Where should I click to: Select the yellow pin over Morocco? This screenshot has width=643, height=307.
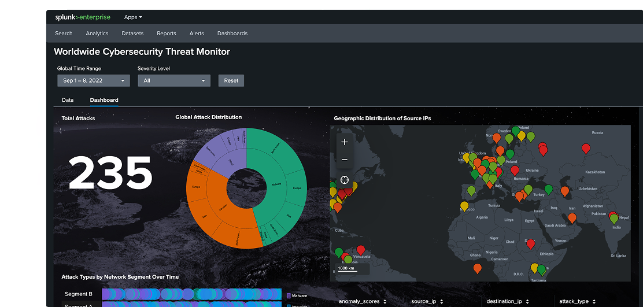tap(464, 206)
